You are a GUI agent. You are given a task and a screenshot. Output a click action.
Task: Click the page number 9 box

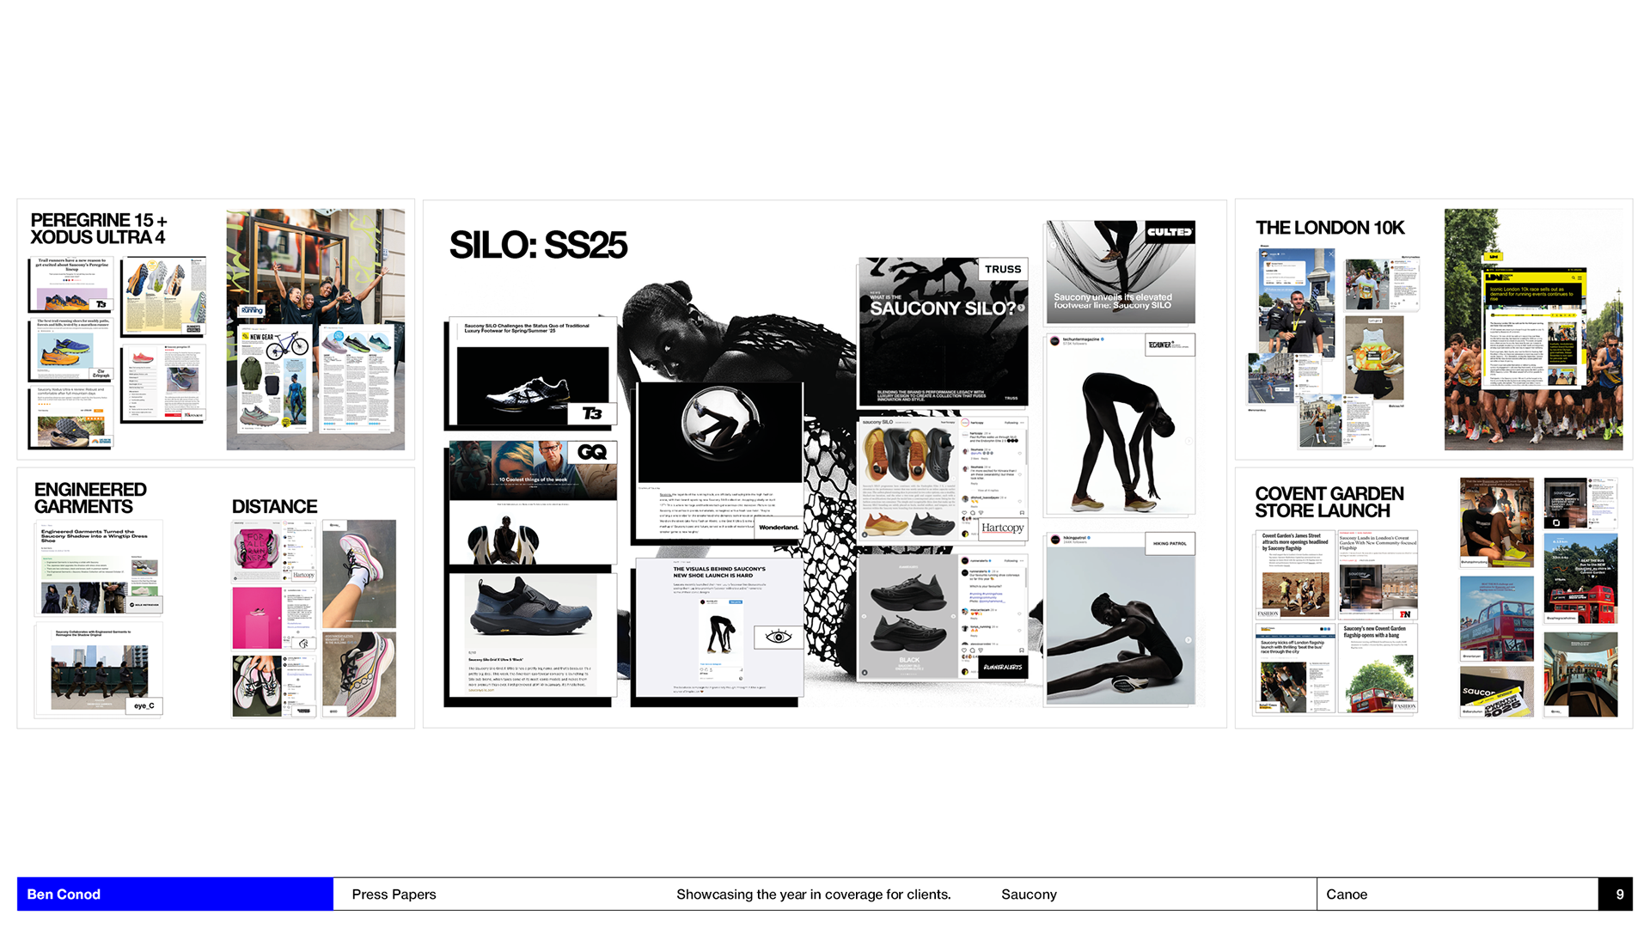pos(1619,894)
